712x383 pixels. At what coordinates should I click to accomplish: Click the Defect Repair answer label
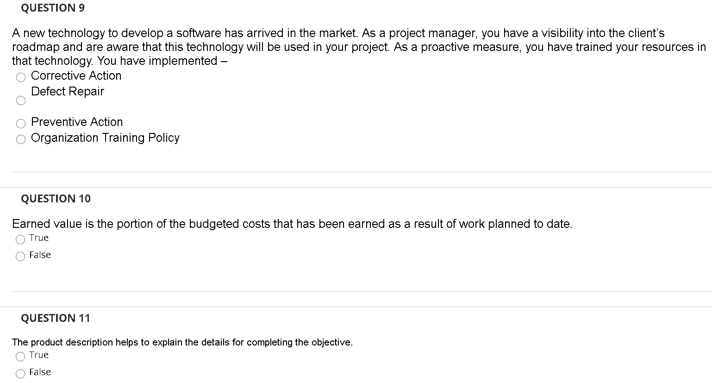67,91
